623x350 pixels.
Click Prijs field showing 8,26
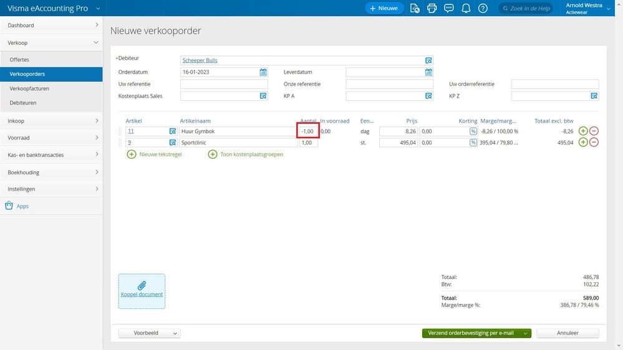(x=398, y=131)
